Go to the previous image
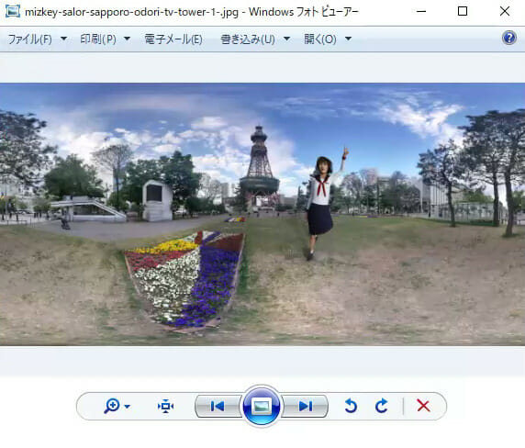The height and width of the screenshot is (448, 525). pyautogui.click(x=218, y=406)
